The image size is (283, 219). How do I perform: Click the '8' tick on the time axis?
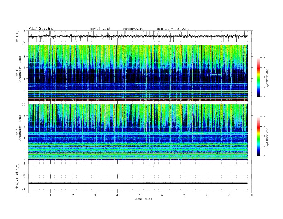(207, 195)
